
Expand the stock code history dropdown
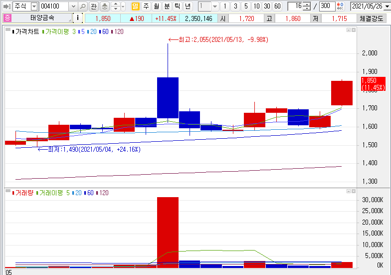pos(73,6)
